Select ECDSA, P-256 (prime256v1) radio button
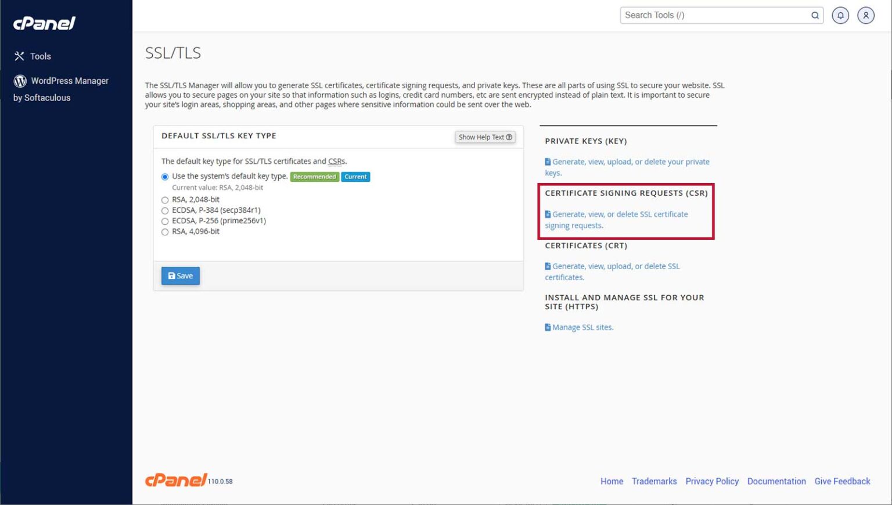892x505 pixels. tap(165, 221)
